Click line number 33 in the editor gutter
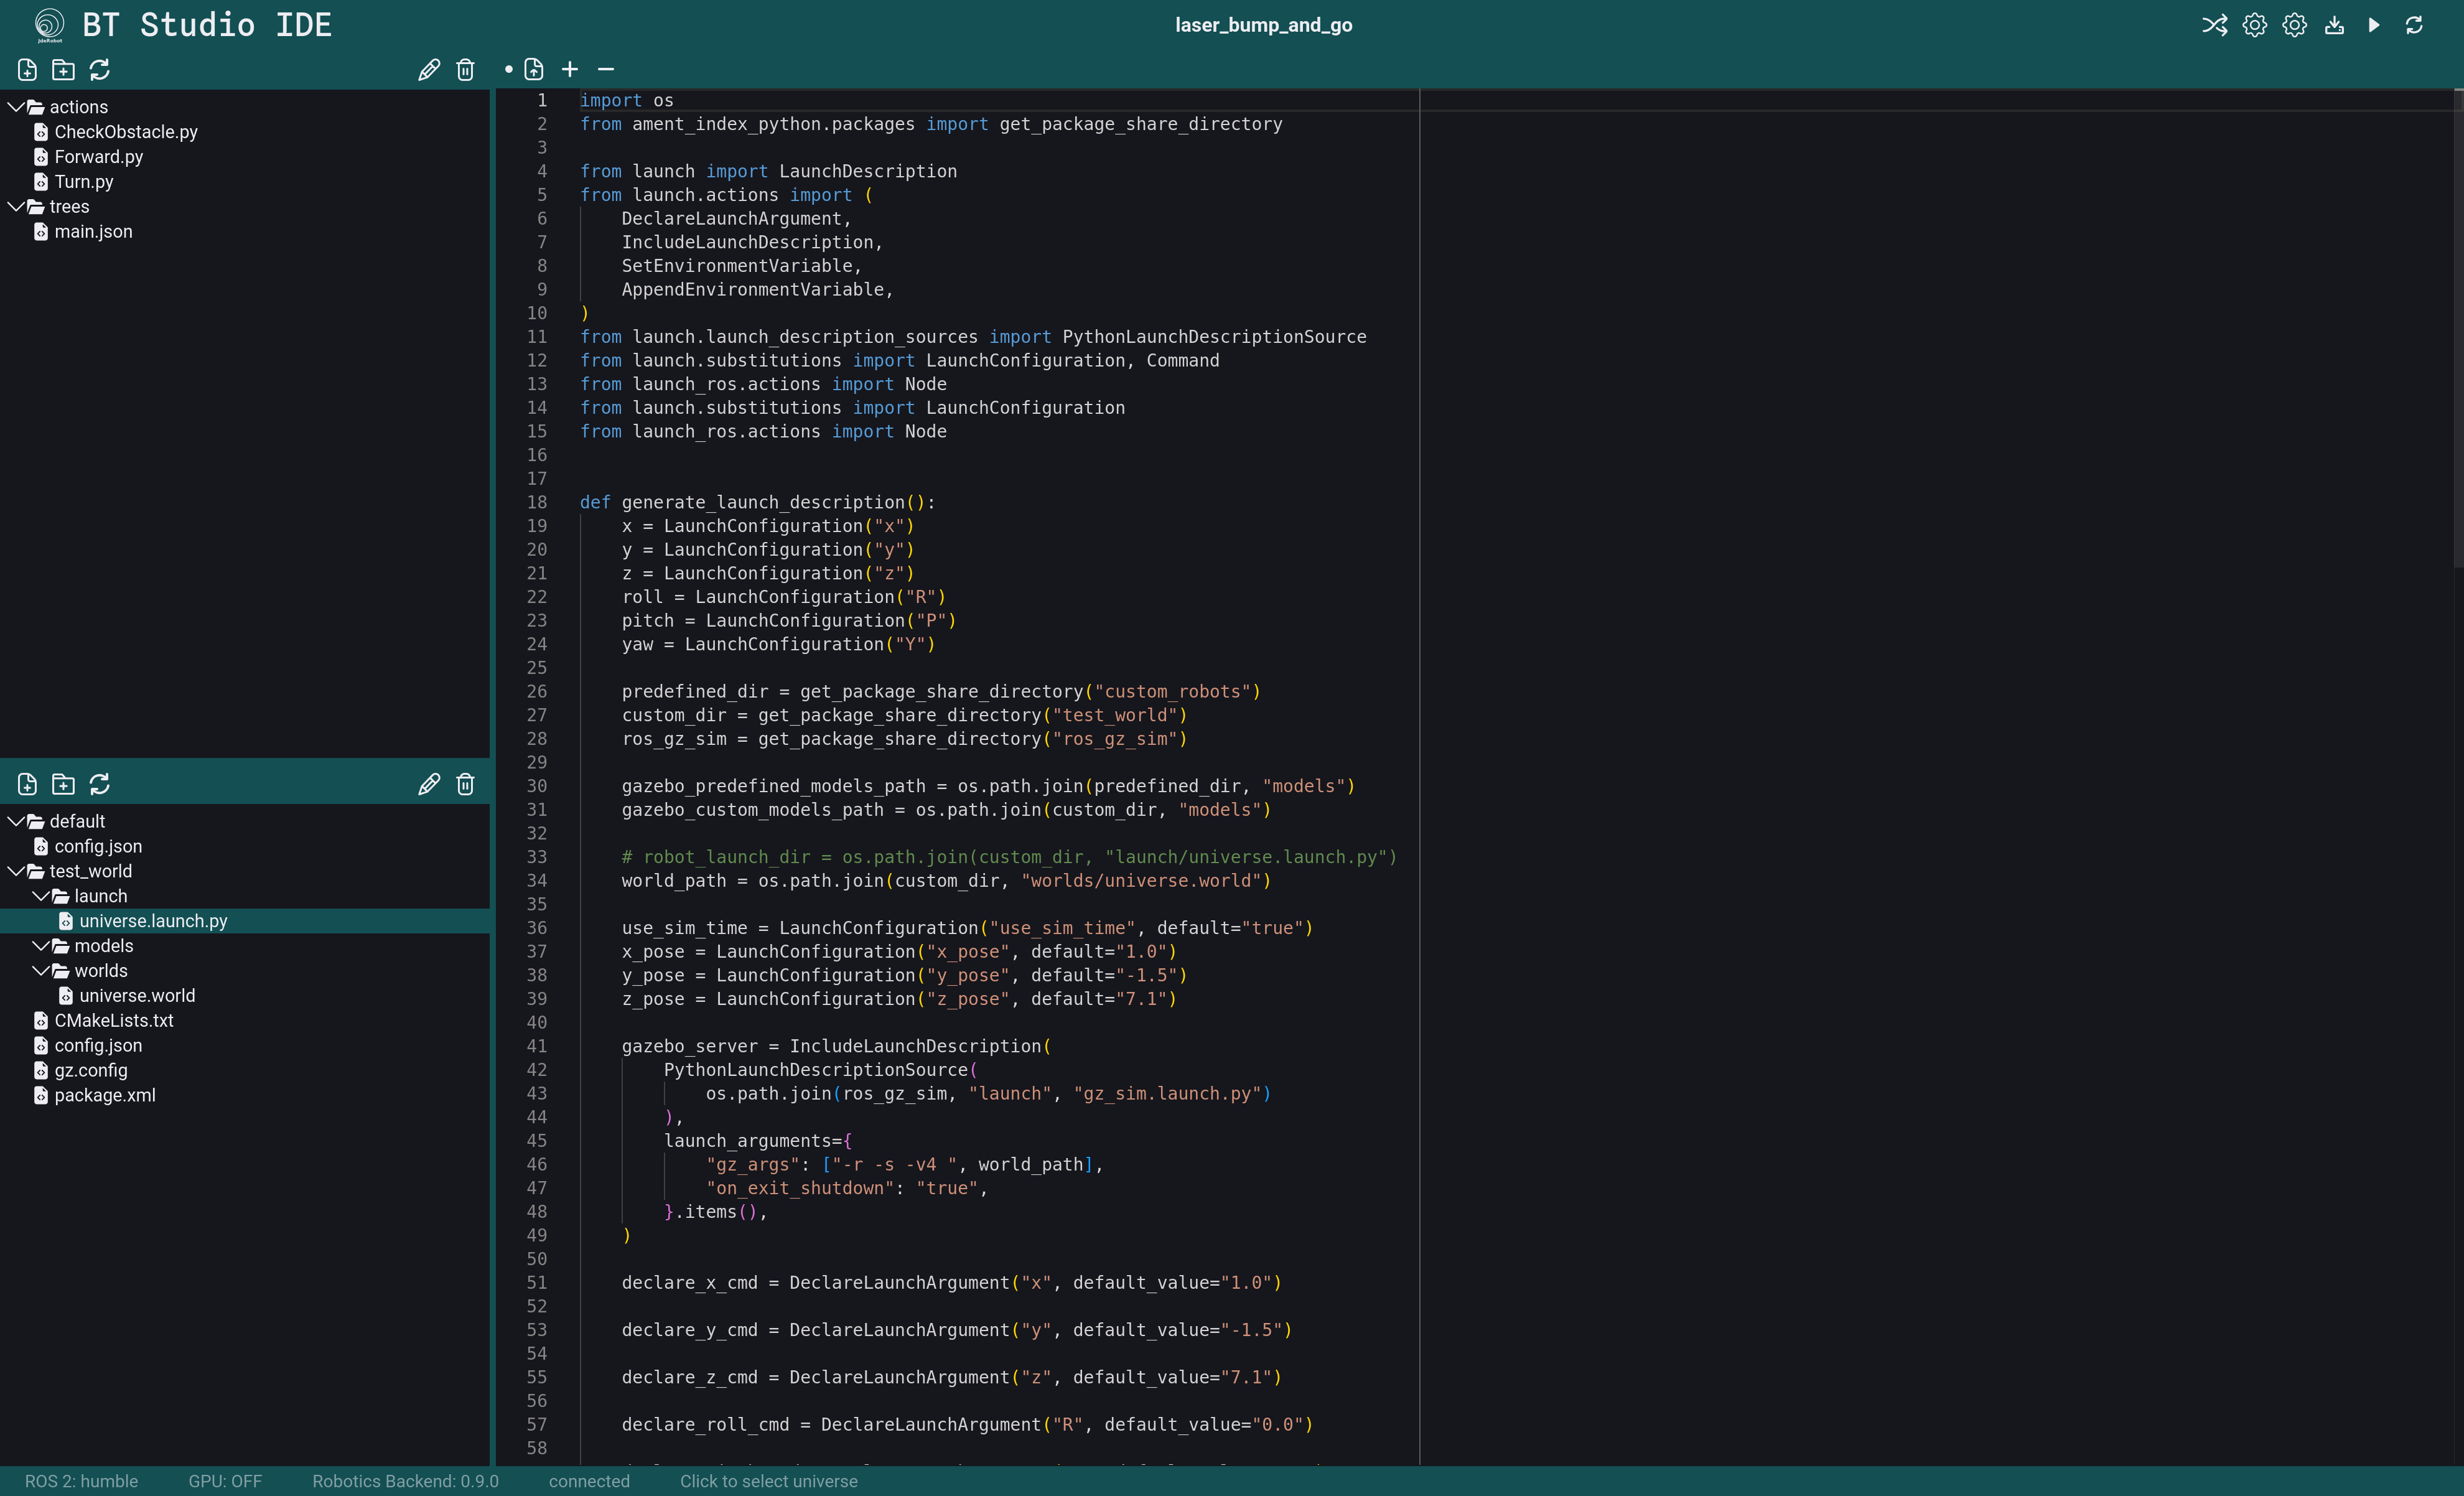 (x=537, y=857)
